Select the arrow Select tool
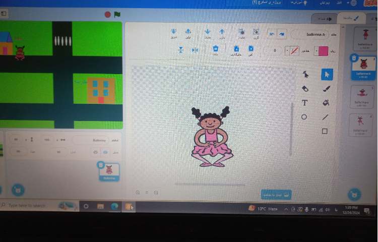This screenshot has width=378, height=242. [x=327, y=75]
